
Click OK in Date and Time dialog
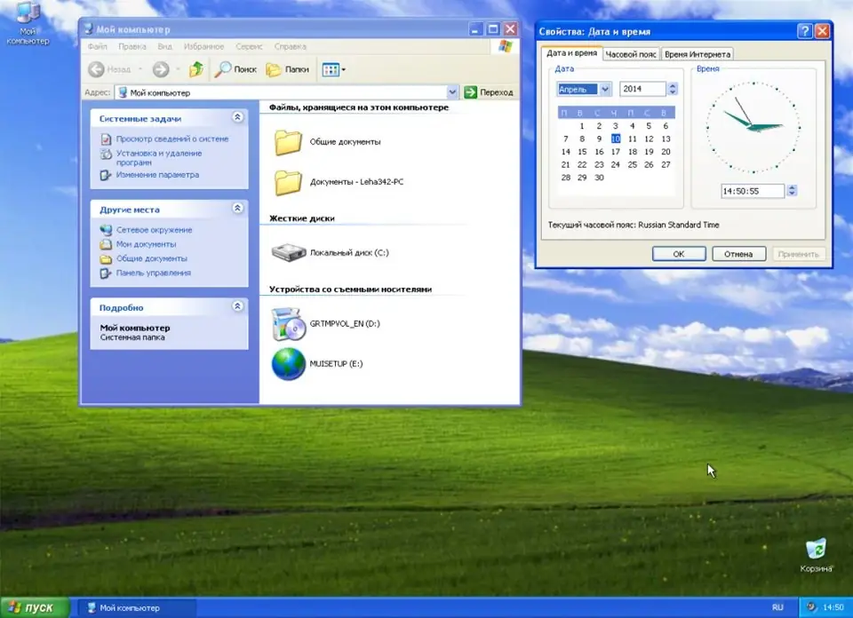tap(678, 254)
